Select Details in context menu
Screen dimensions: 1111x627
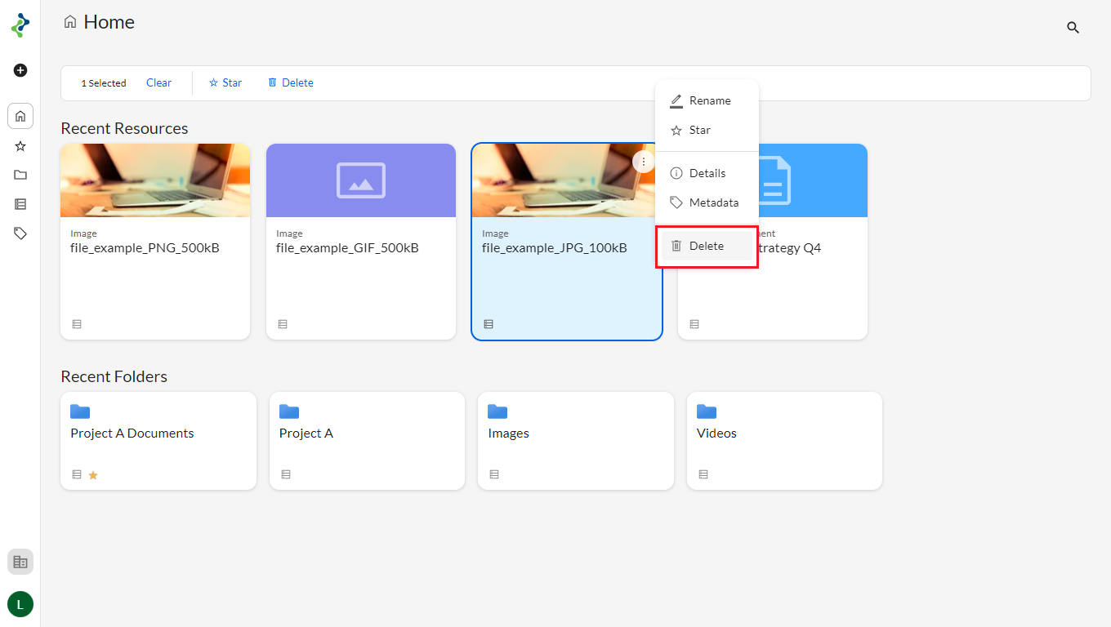(x=707, y=173)
